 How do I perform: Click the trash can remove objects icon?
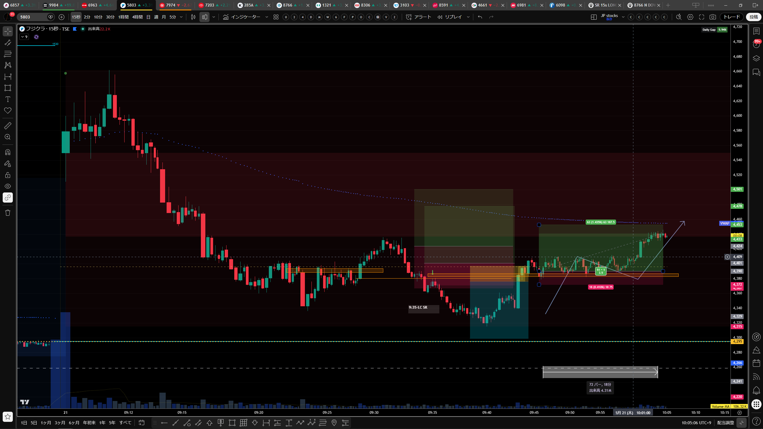[x=8, y=213]
